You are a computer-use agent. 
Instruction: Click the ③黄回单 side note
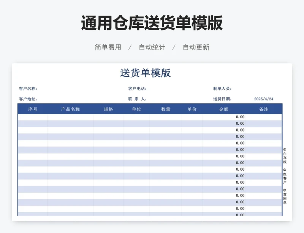(x=285, y=197)
